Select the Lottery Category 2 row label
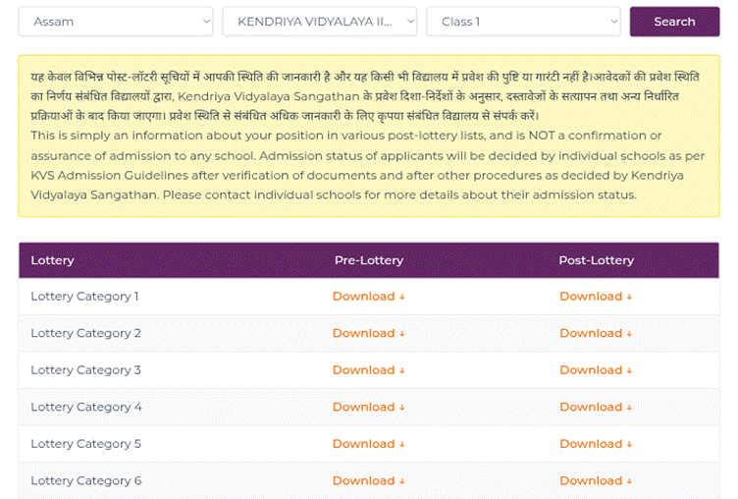 coord(85,333)
